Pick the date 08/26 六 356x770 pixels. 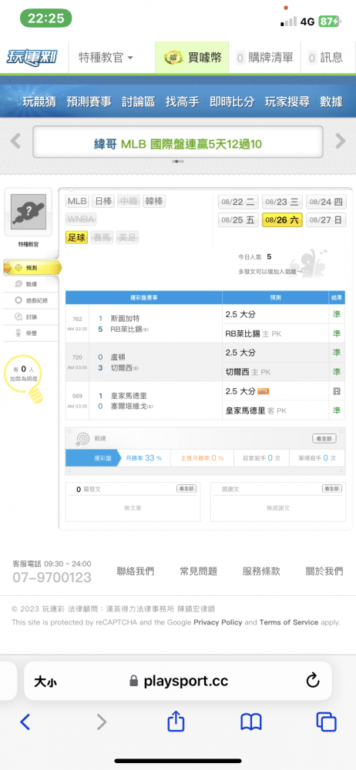[282, 220]
